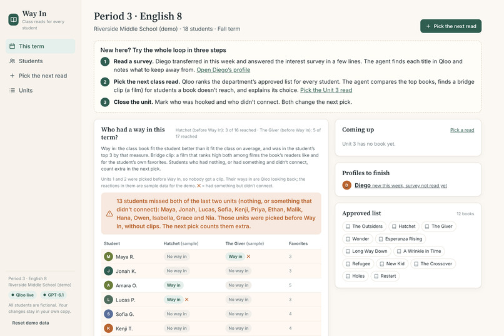Click the Student column header
The height and width of the screenshot is (336, 504).
(x=112, y=244)
